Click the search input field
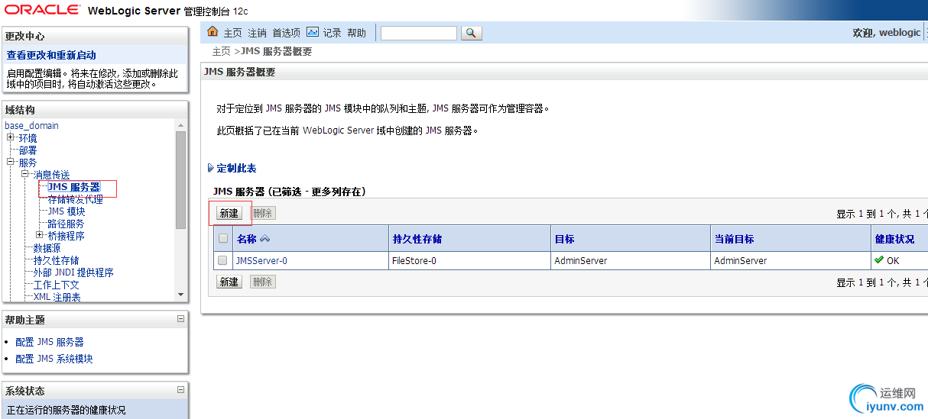This screenshot has width=928, height=419. 419,33
